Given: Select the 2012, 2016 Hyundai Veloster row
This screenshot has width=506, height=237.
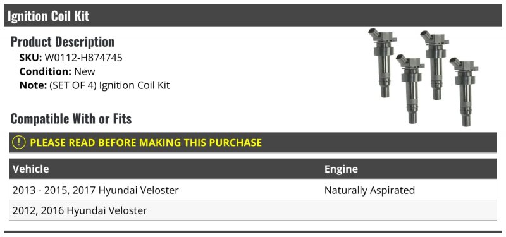Looking at the screenshot, I should tap(253, 210).
